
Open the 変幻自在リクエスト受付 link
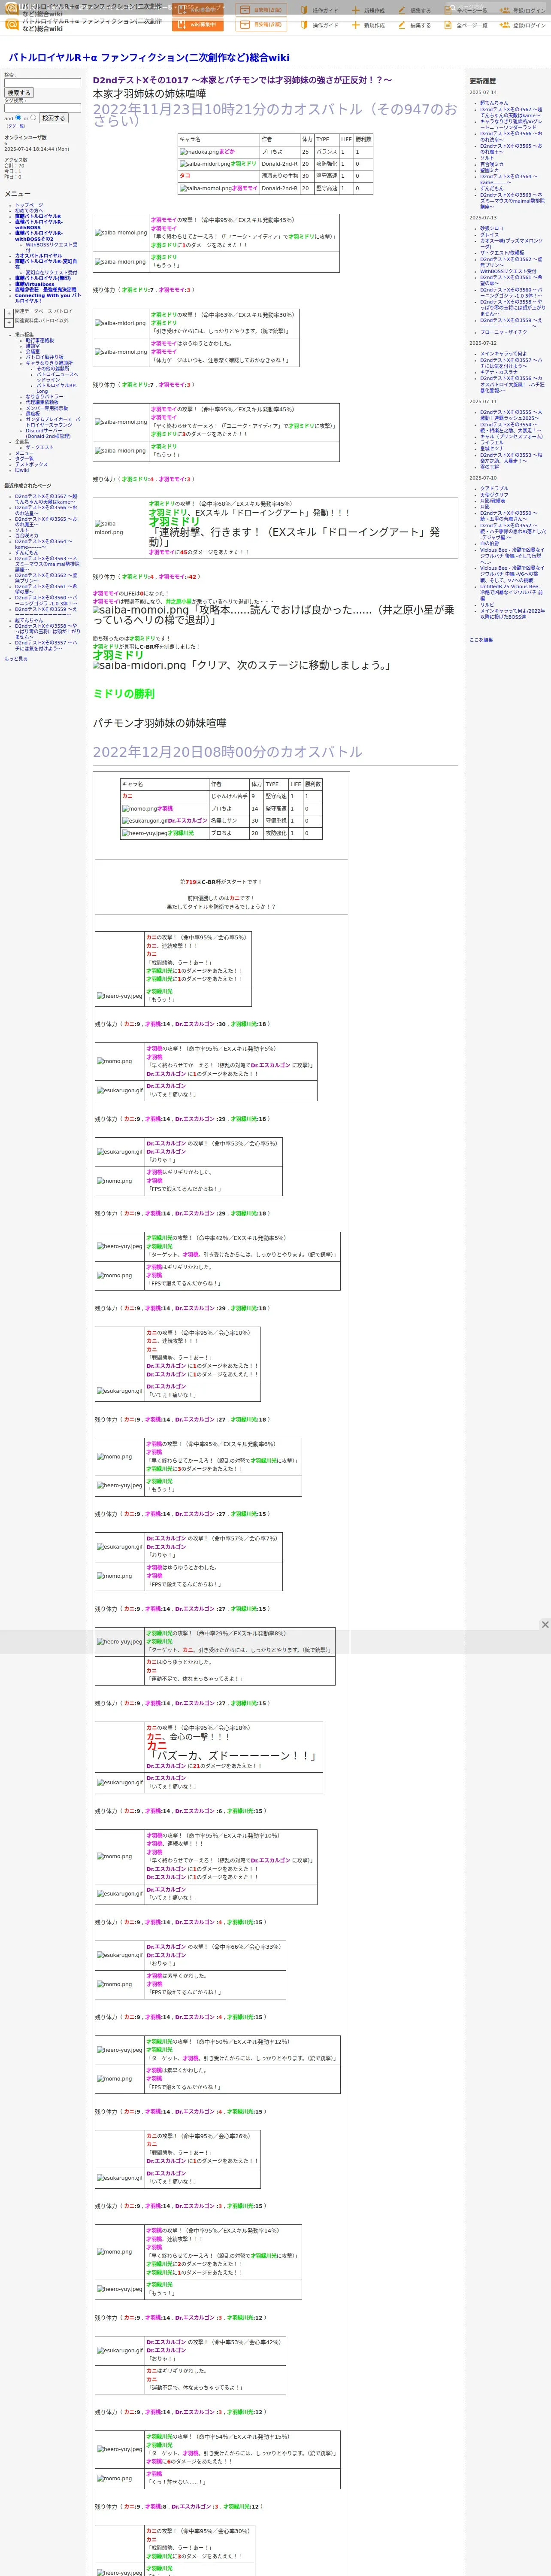pos(51,272)
